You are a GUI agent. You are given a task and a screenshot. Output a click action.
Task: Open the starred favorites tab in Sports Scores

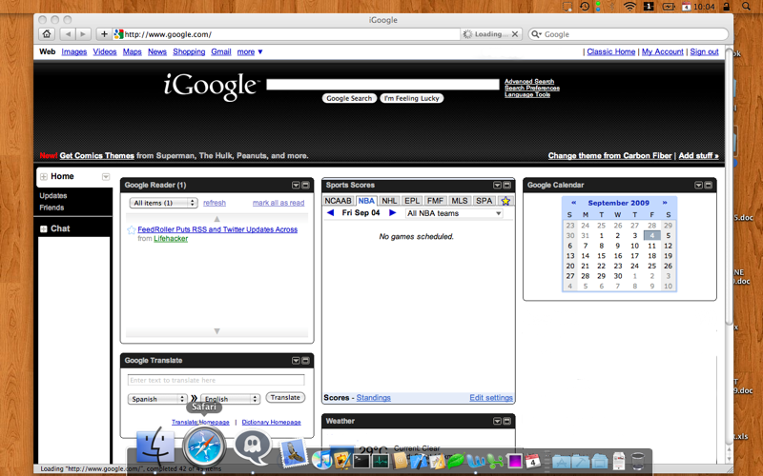point(505,201)
